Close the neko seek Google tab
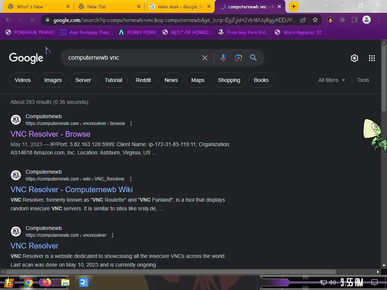Image resolution: width=387 pixels, height=290 pixels. pos(209,7)
